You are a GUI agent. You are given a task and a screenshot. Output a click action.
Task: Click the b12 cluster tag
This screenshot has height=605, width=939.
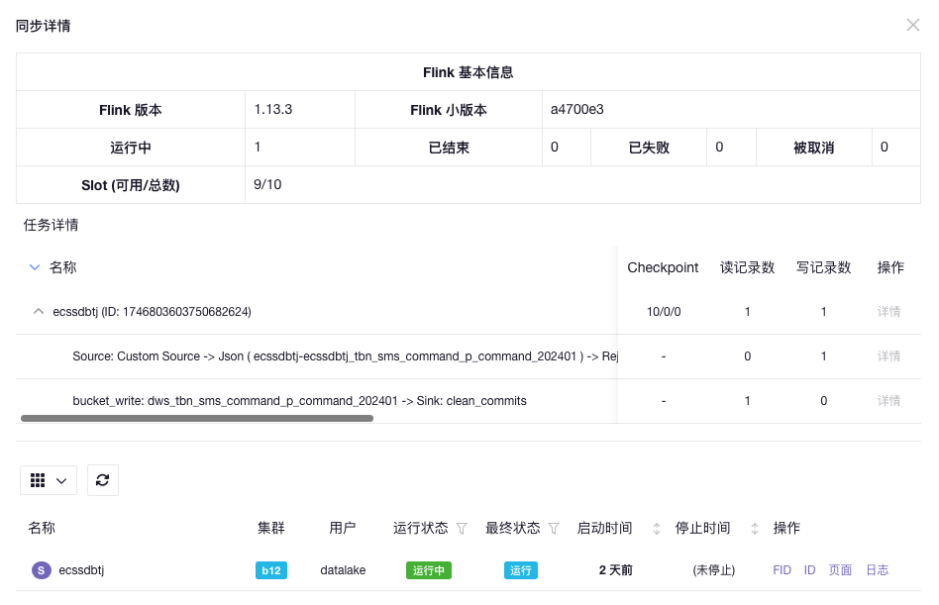[x=270, y=570]
